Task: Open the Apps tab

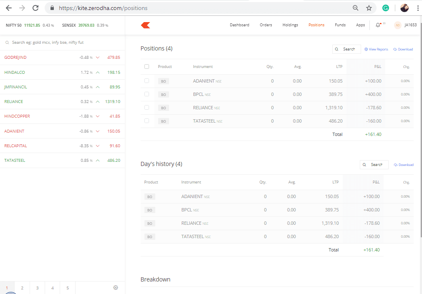Action: click(x=360, y=25)
